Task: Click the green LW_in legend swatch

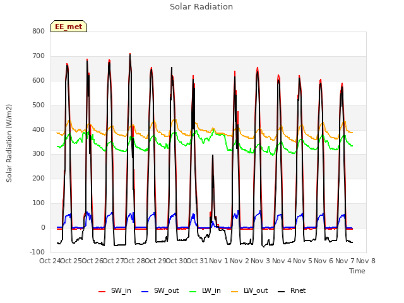Action: [193, 292]
